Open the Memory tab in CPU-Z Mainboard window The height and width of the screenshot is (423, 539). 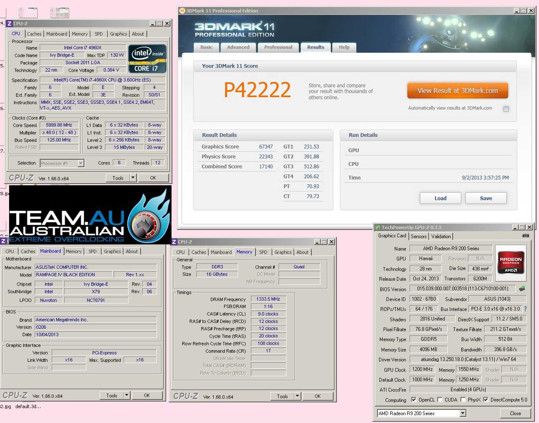(74, 251)
